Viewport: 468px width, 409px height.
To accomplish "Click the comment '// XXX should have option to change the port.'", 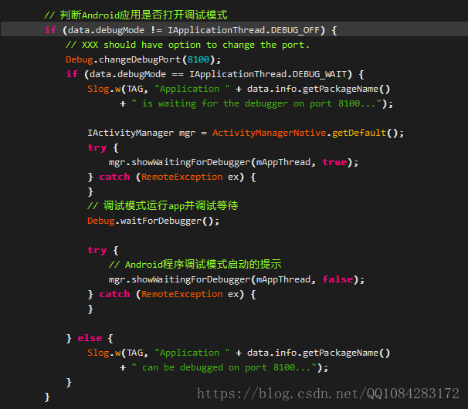I will [x=188, y=45].
